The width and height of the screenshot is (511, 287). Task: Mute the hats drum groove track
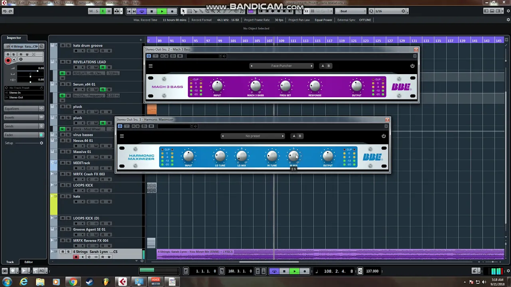click(62, 46)
